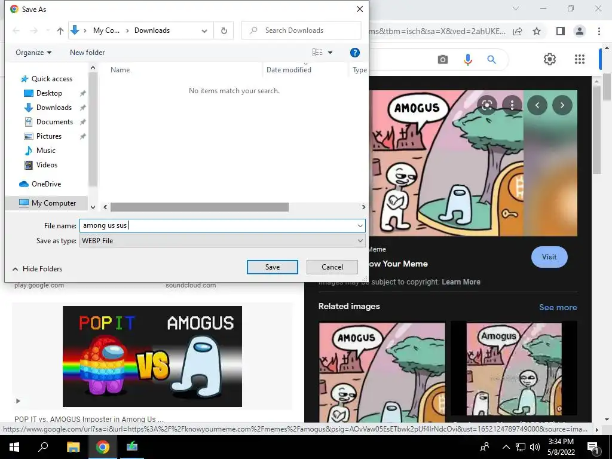The image size is (612, 459).
Task: Open the Organize menu
Action: click(33, 53)
